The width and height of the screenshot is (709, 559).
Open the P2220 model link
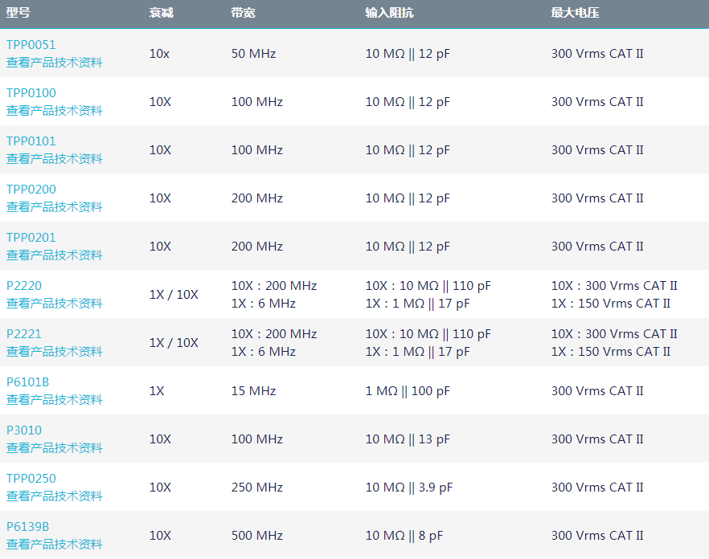pos(24,286)
